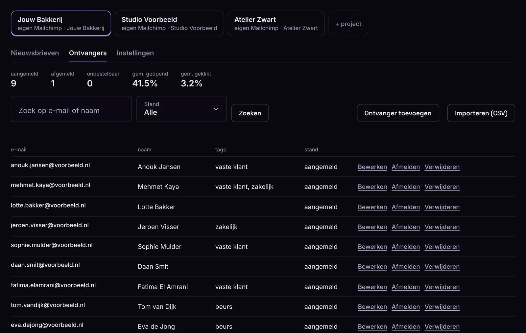Click the 'beurs' tag of Tom van Dijk
This screenshot has width=526, height=333.
(x=224, y=306)
